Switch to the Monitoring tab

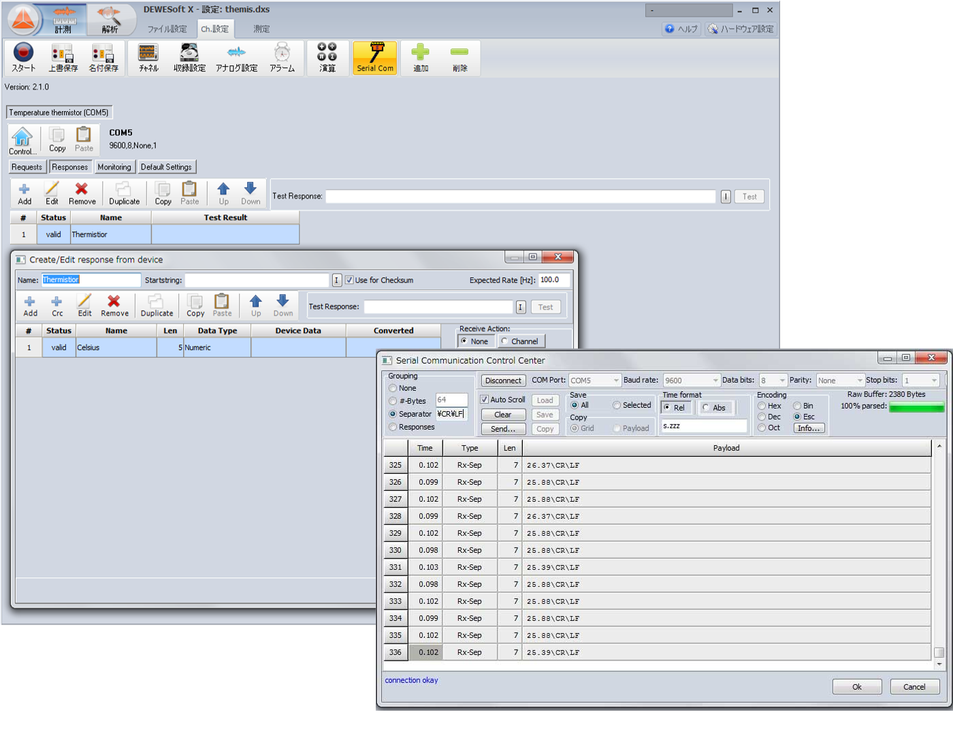(114, 167)
